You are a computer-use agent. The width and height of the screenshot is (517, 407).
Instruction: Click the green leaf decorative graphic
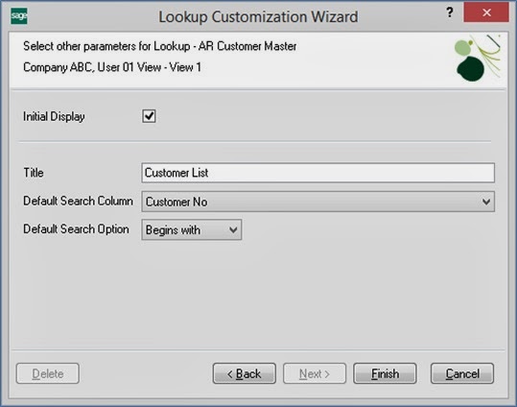pos(478,59)
